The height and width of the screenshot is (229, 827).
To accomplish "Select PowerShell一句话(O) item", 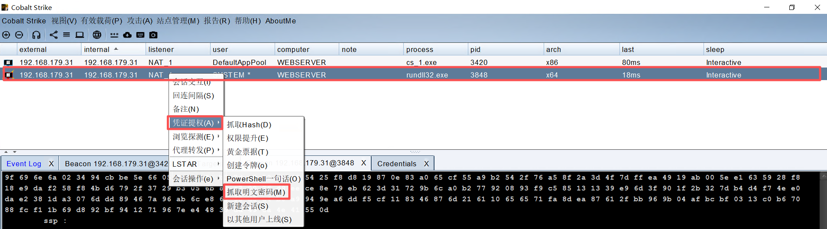I will (x=263, y=179).
